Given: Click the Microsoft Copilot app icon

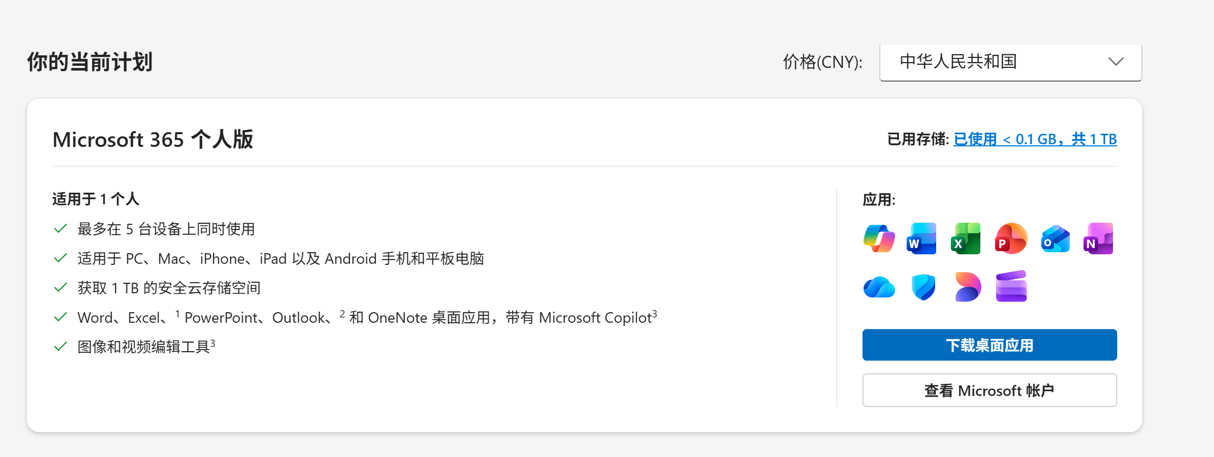Looking at the screenshot, I should [879, 239].
